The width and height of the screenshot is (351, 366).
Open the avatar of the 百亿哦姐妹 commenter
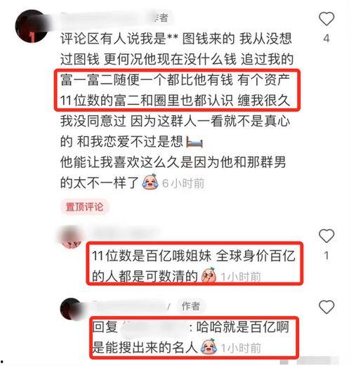(x=72, y=237)
